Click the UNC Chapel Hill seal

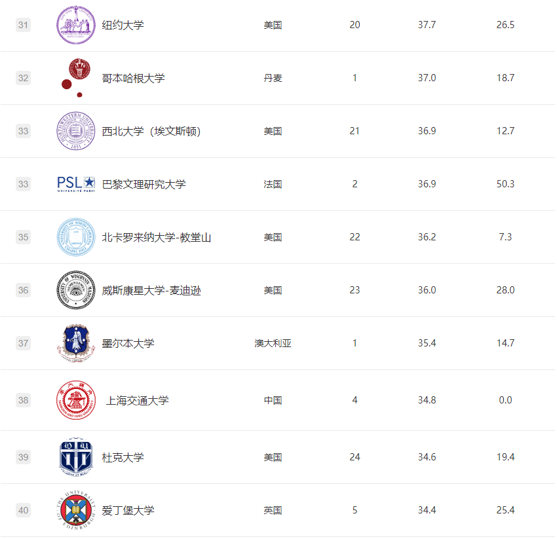[76, 237]
